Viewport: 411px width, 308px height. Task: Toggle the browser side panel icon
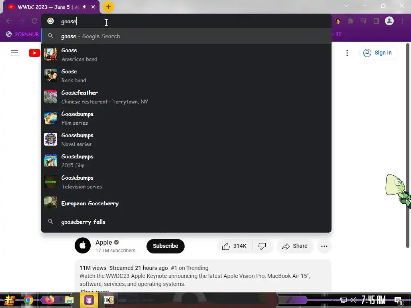click(x=376, y=21)
